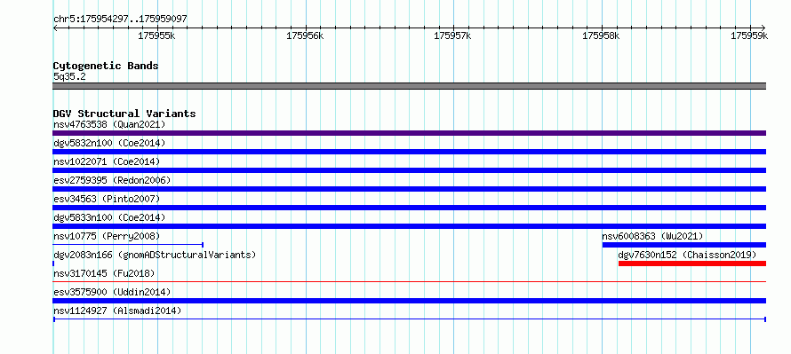
Task: Click the blue esv34563 variant bar
Action: tap(409, 208)
